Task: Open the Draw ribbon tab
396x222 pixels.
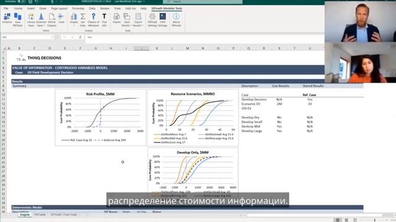Action: tap(43, 8)
